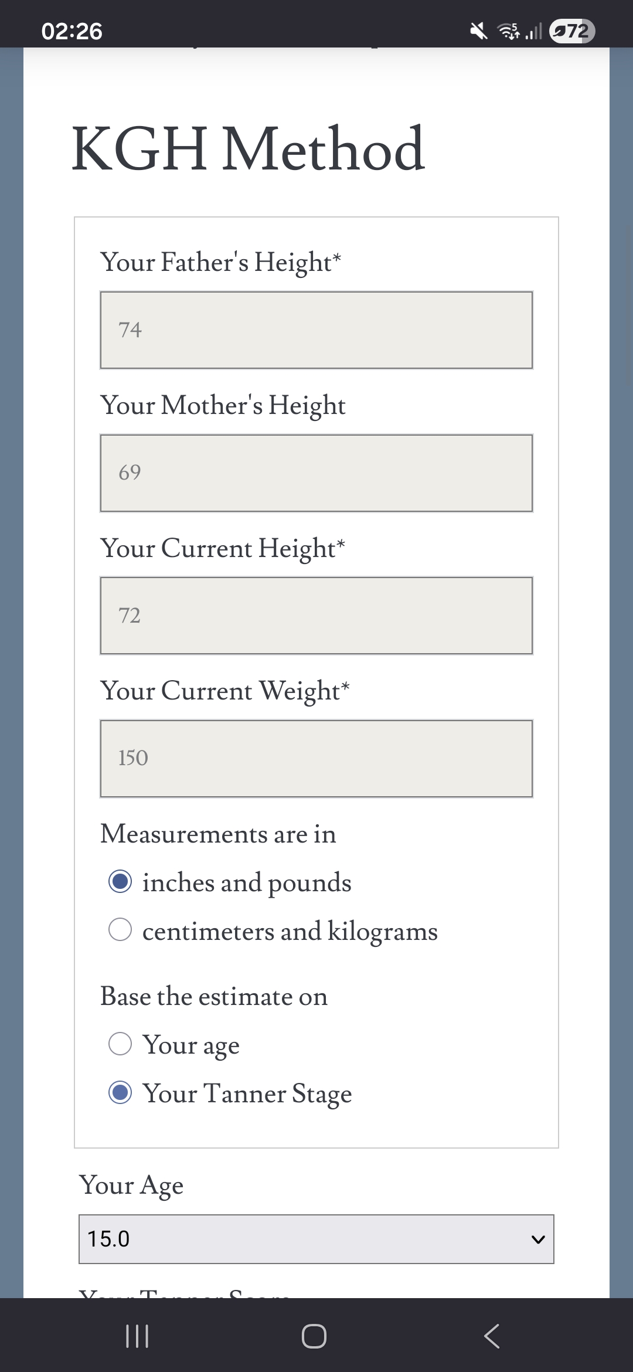This screenshot has width=633, height=1372.
Task: Tap the cellular signal bars icon
Action: 533,30
